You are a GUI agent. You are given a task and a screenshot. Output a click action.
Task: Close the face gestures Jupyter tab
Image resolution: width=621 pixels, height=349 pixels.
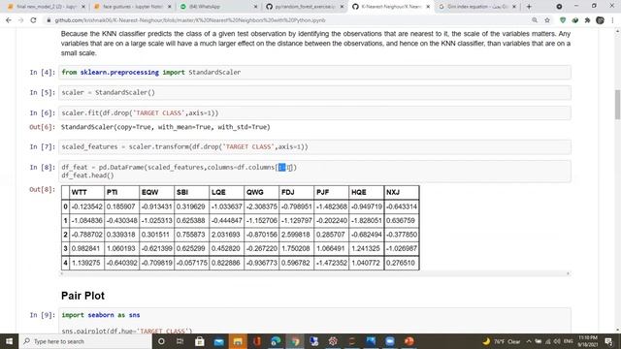click(x=170, y=7)
